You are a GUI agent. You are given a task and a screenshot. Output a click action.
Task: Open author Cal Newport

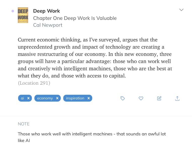click(48, 25)
